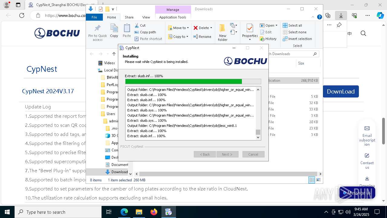The image size is (387, 218).
Task: Click the browser address bar URL
Action: coord(65,15)
